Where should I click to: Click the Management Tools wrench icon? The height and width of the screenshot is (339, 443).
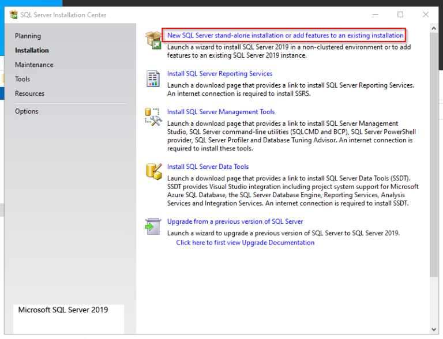click(153, 116)
